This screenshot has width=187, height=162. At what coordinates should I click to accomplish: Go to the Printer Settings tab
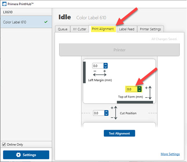point(150,29)
